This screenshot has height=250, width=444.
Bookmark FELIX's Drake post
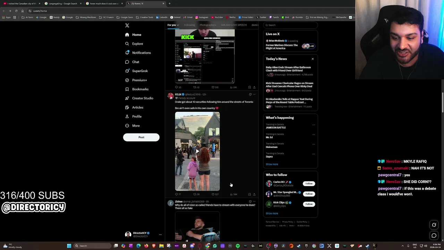[x=249, y=194]
